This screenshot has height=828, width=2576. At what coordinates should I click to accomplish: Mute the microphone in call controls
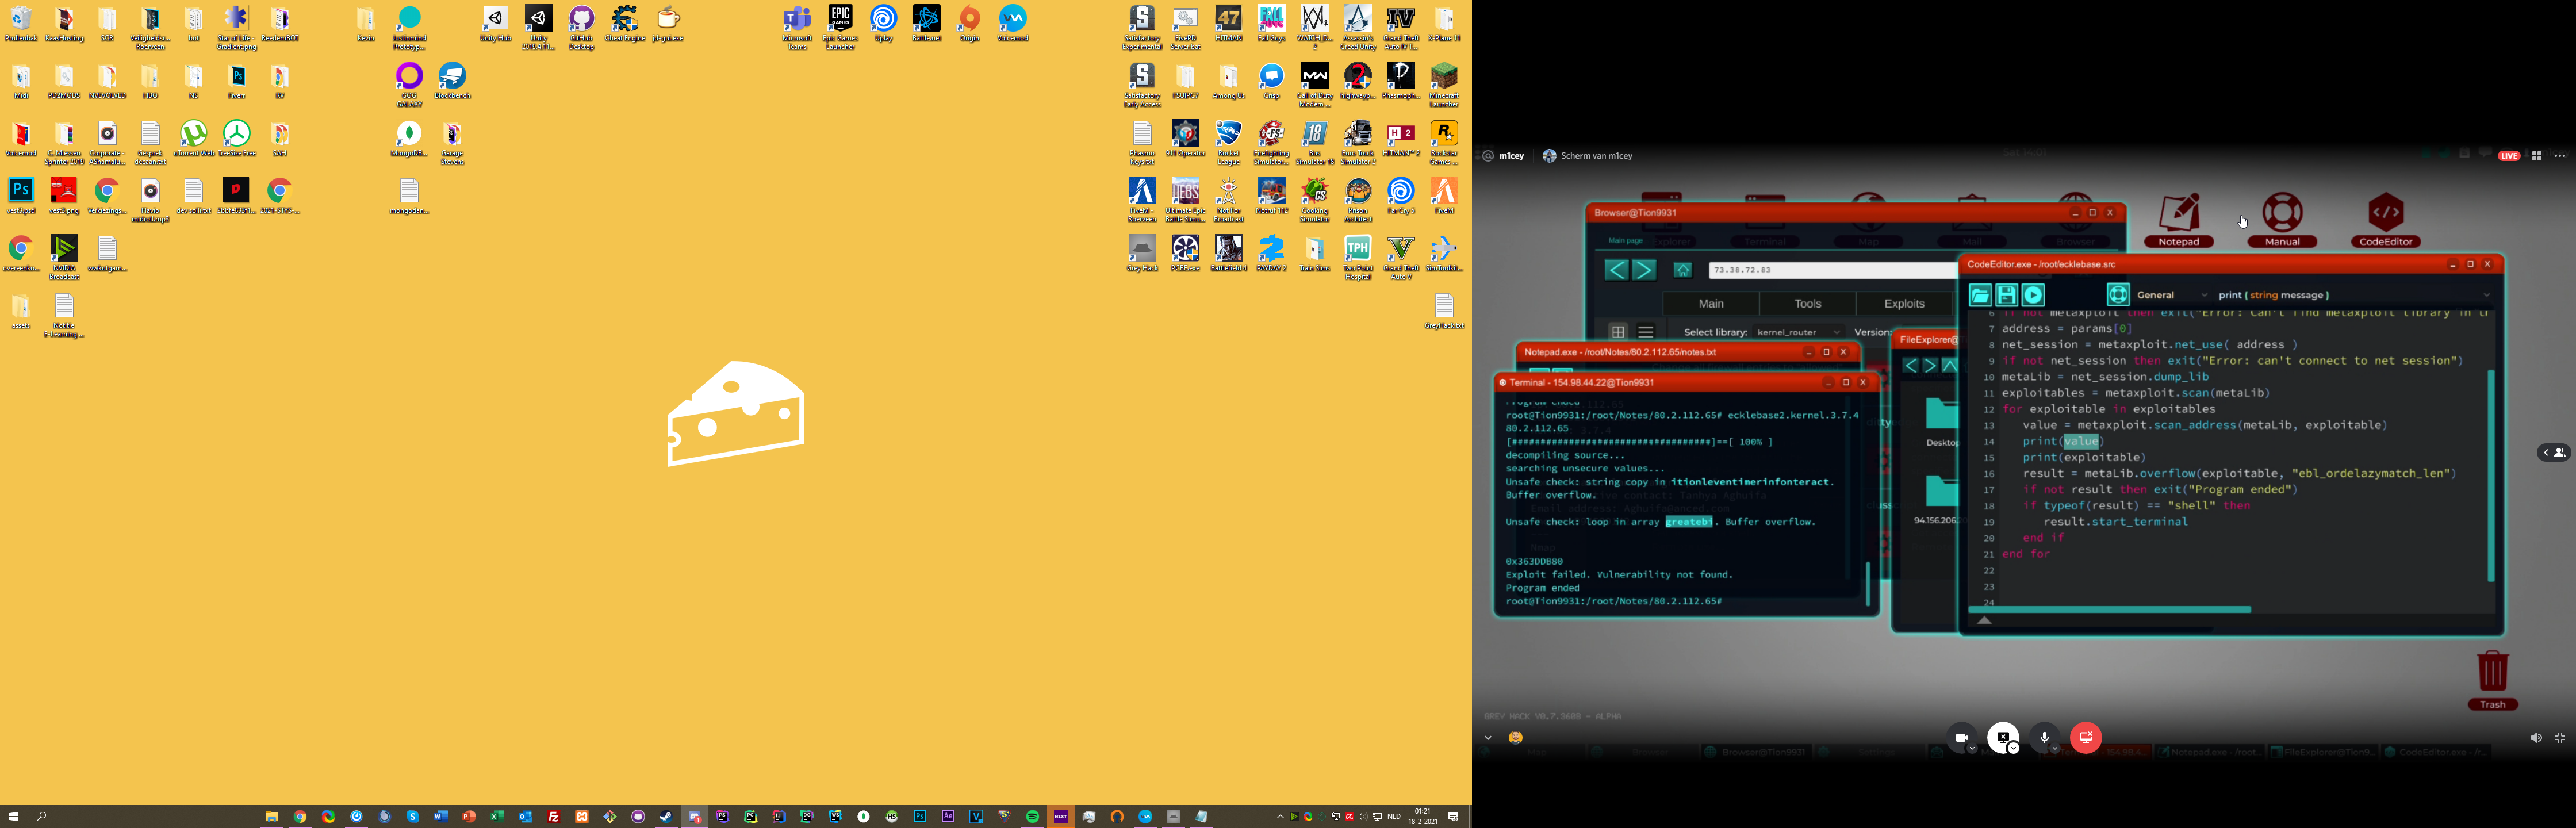[2043, 738]
